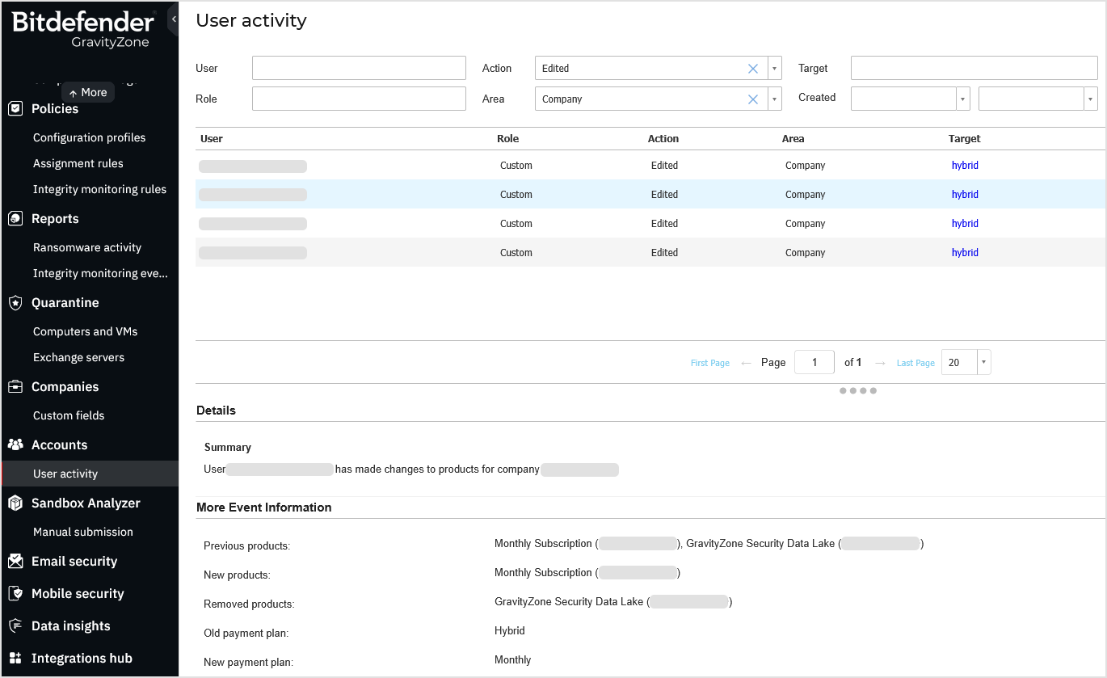Collapse the sidebar with the chevron arrow
This screenshot has height=678, width=1107.
pos(173,18)
